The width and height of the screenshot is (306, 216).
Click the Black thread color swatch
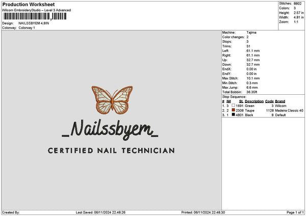click(233, 115)
